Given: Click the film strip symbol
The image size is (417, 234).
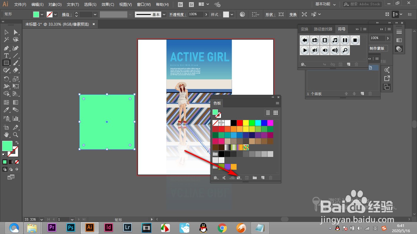Looking at the screenshot, I should [x=325, y=40].
